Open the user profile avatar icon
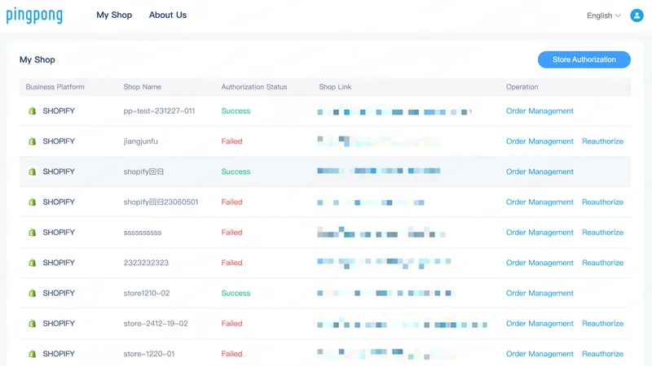Image resolution: width=652 pixels, height=366 pixels. click(x=637, y=15)
